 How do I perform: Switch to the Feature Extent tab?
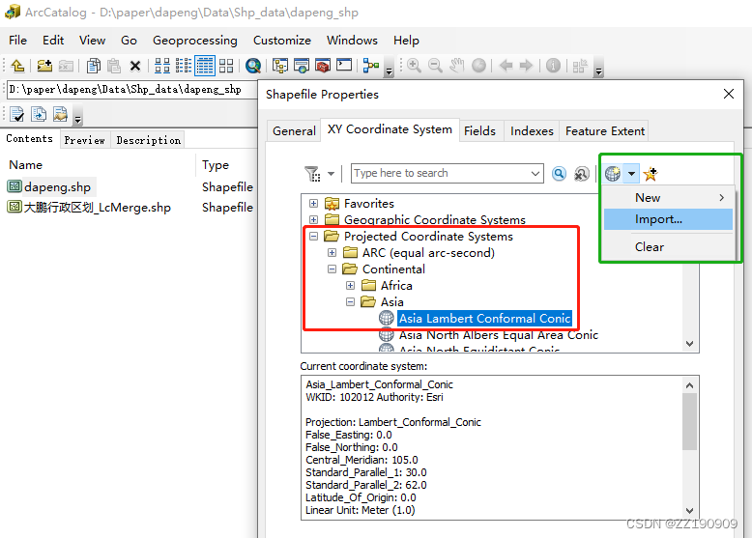click(605, 130)
